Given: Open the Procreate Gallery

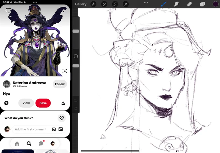Looking at the screenshot, I should click(x=81, y=4).
